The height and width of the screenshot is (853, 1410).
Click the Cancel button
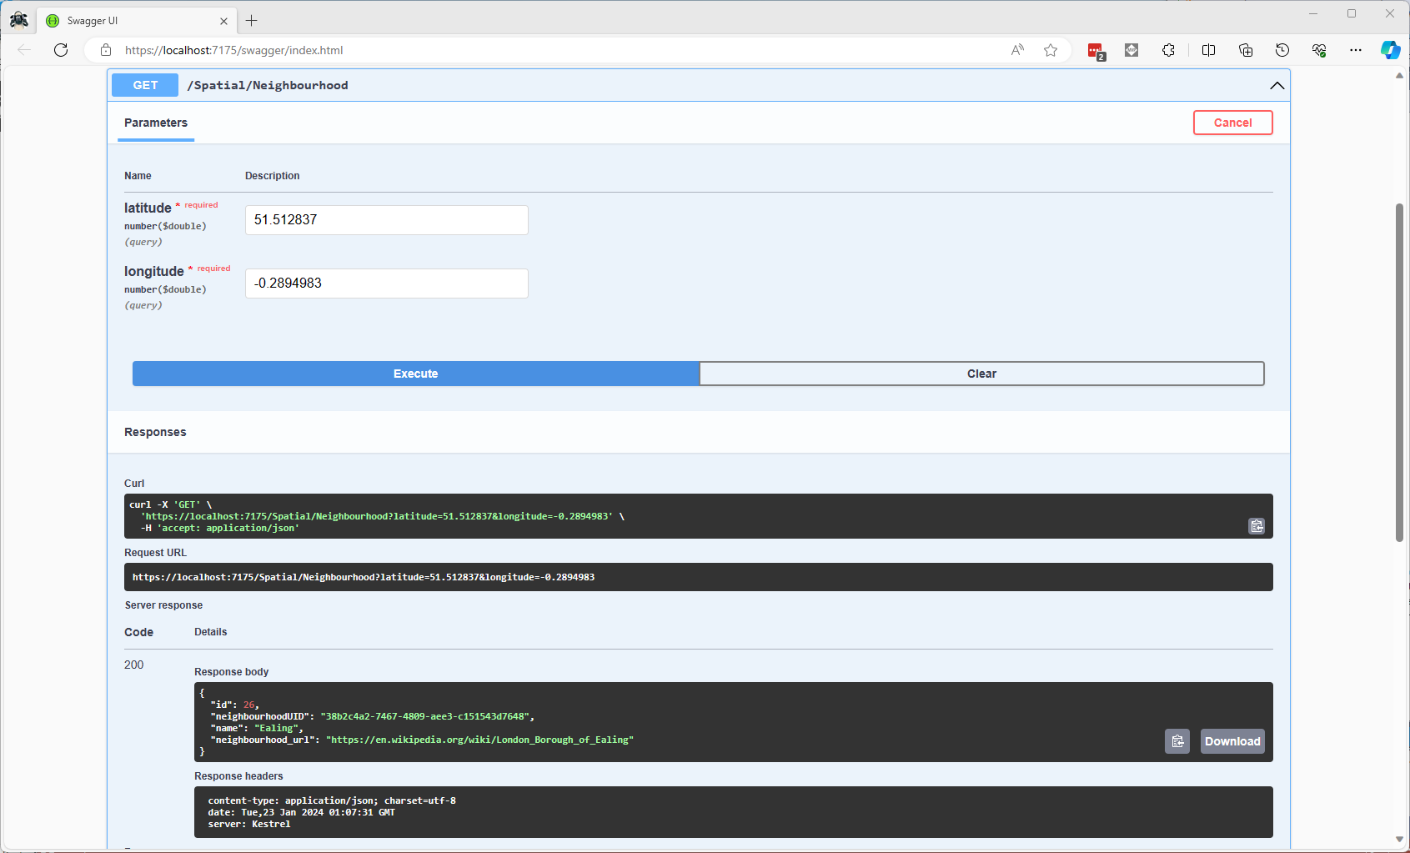point(1232,123)
